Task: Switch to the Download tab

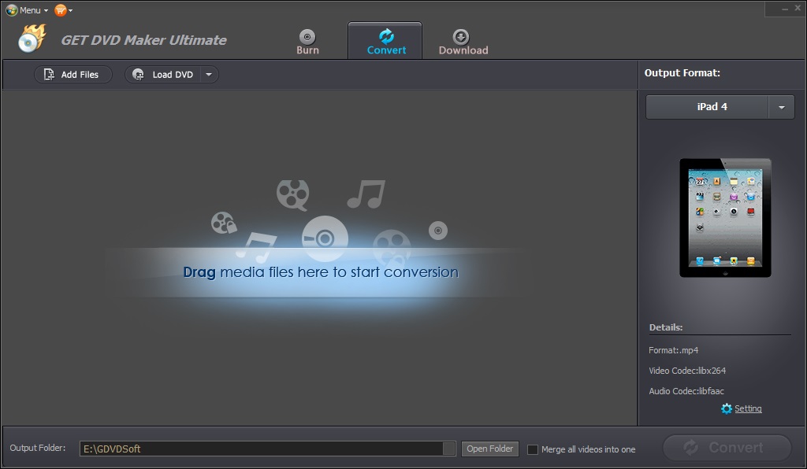Action: point(463,42)
